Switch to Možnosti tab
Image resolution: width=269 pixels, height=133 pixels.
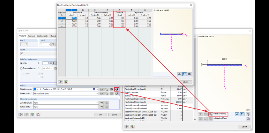pyautogui.click(x=32, y=36)
